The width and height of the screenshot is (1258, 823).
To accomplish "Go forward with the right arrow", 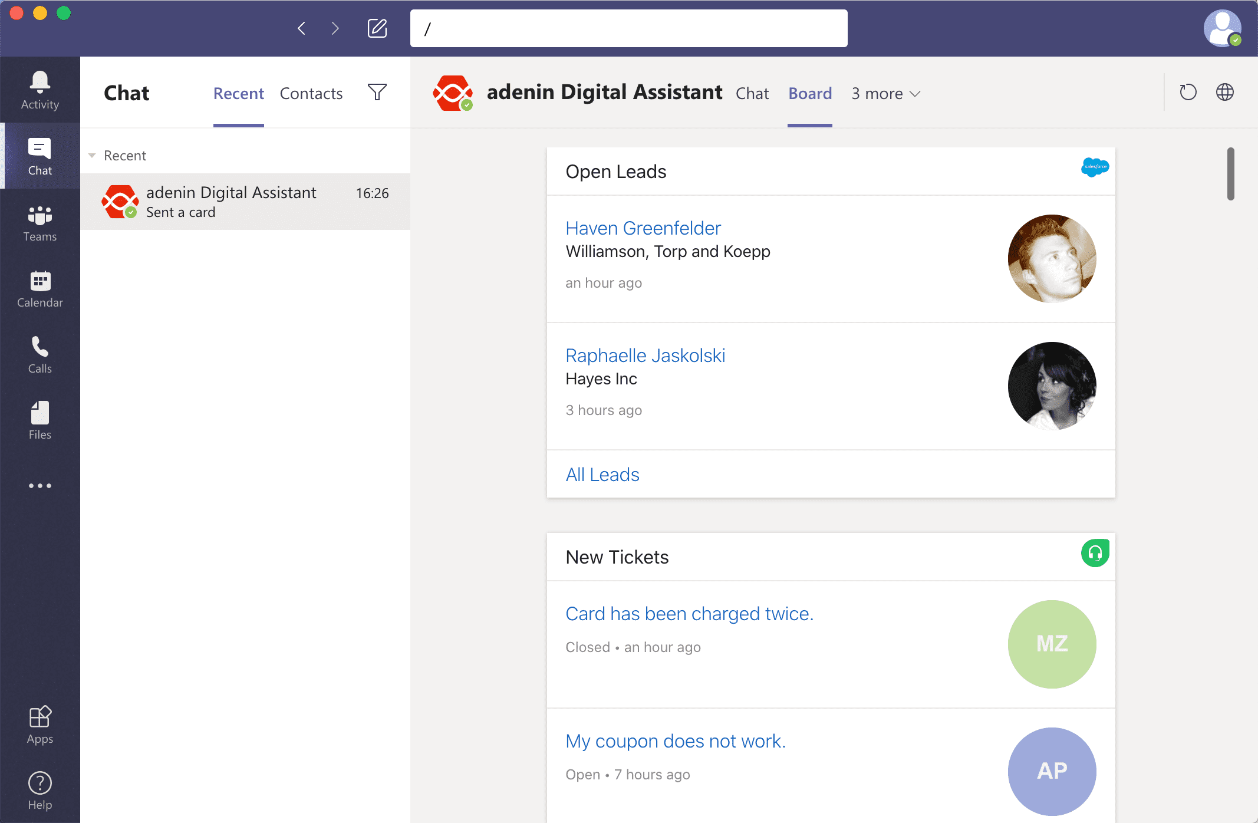I will coord(335,28).
